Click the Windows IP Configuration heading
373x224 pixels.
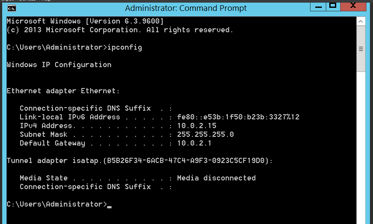click(x=59, y=64)
